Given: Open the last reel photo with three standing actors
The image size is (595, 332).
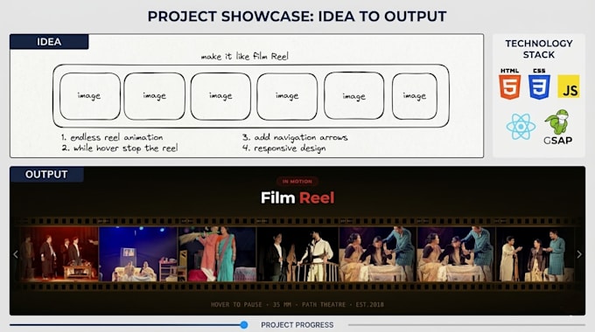Looking at the screenshot, I should pyautogui.click(x=535, y=254).
